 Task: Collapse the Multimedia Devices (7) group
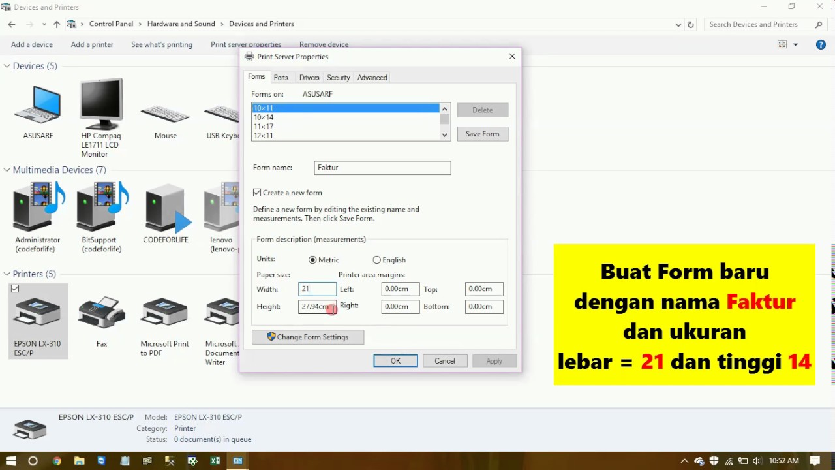pyautogui.click(x=7, y=170)
